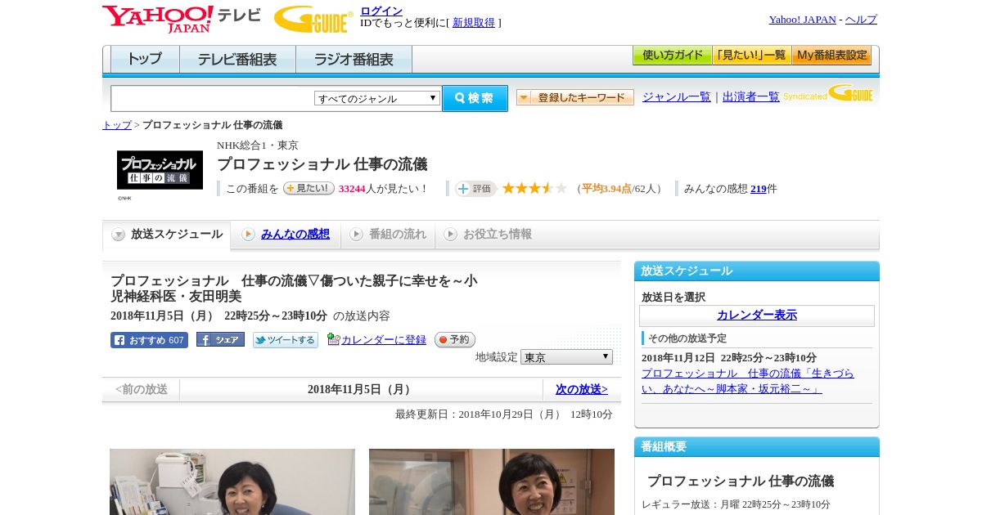Click the Syndicated G-GUIDE logo

(827, 94)
